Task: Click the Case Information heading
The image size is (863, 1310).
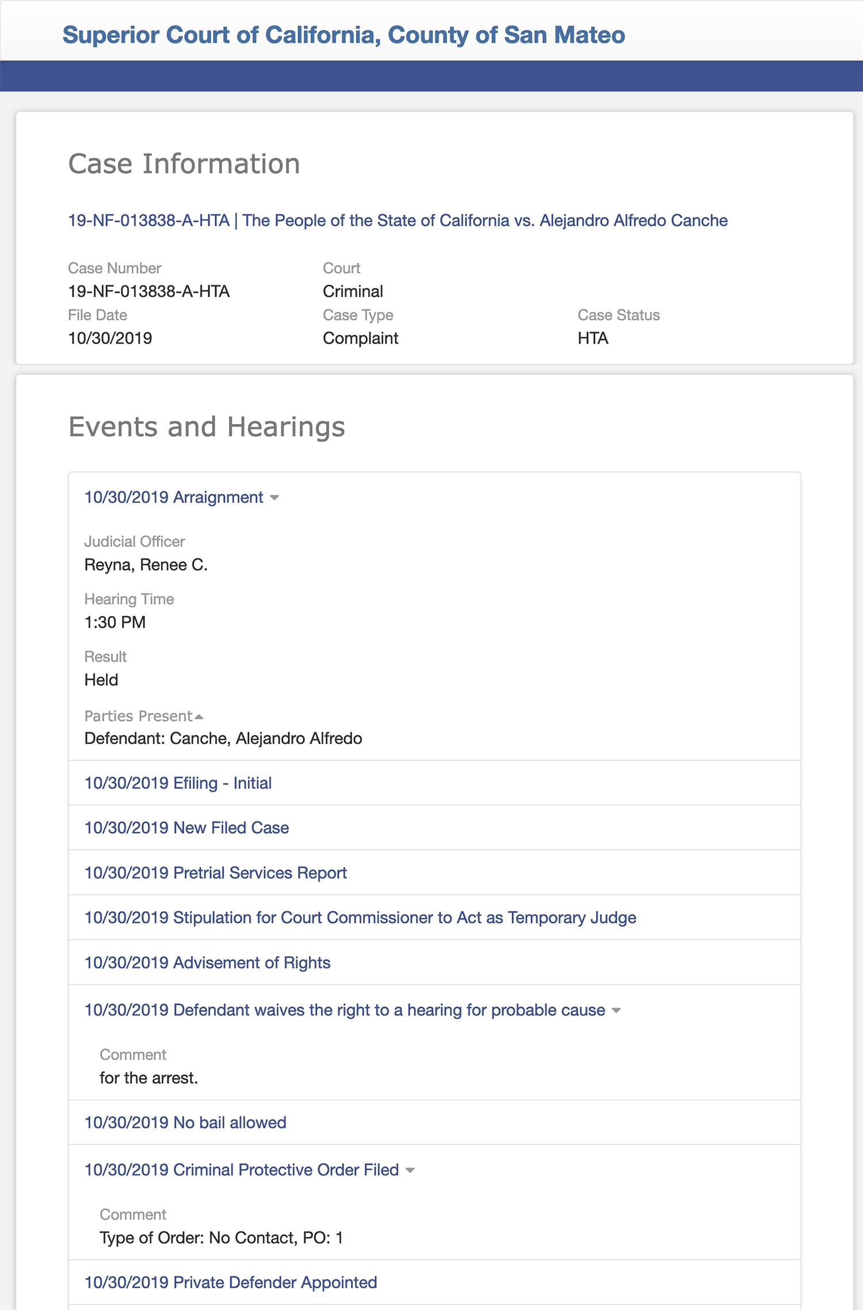Action: click(x=184, y=164)
